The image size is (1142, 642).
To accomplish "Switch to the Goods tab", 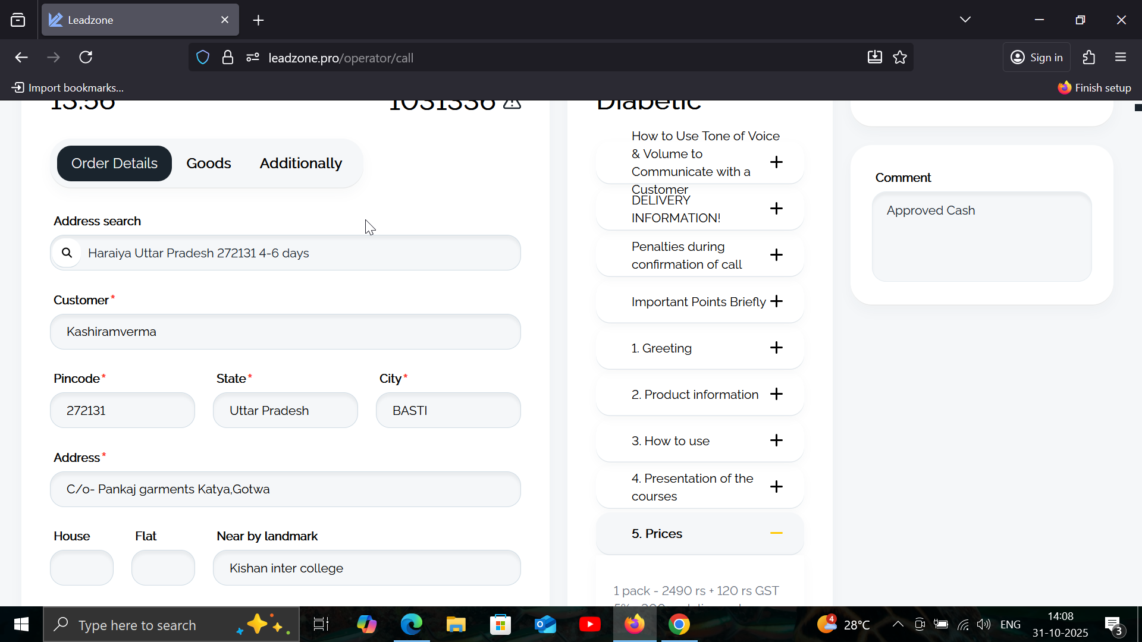I will coord(208,163).
